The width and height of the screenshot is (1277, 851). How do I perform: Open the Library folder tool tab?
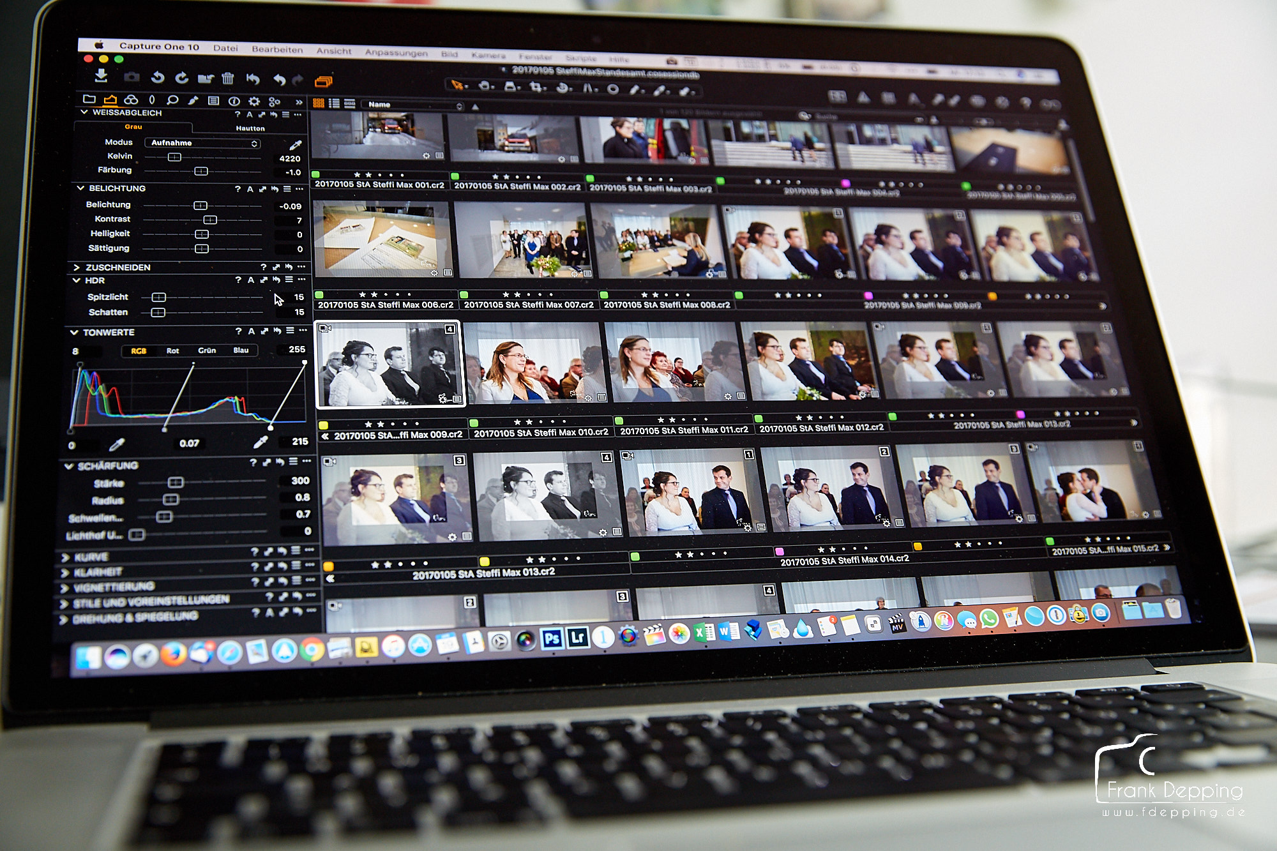[x=89, y=99]
